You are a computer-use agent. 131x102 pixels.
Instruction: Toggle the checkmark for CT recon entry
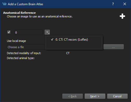point(52,40)
